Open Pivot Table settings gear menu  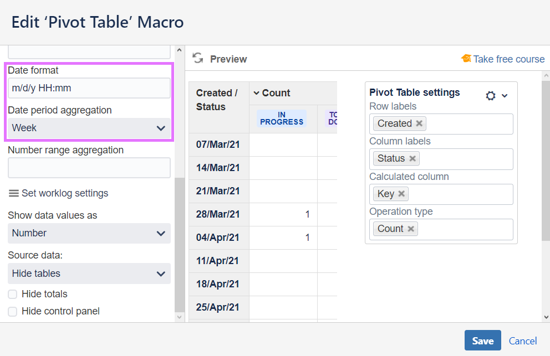pyautogui.click(x=491, y=96)
